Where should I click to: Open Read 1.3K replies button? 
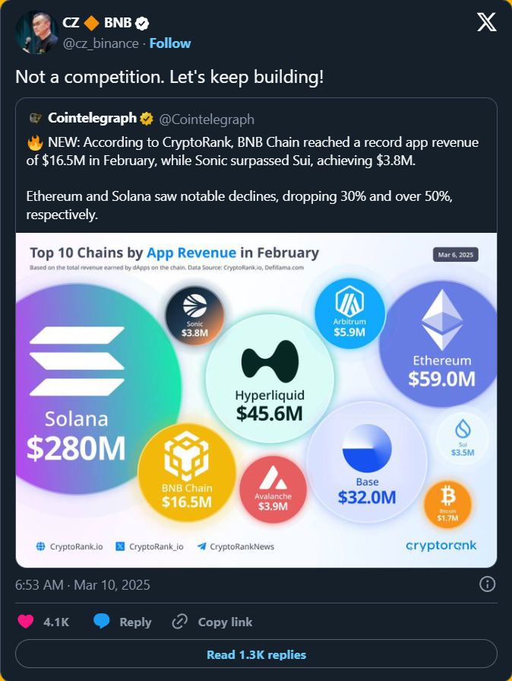(x=256, y=654)
